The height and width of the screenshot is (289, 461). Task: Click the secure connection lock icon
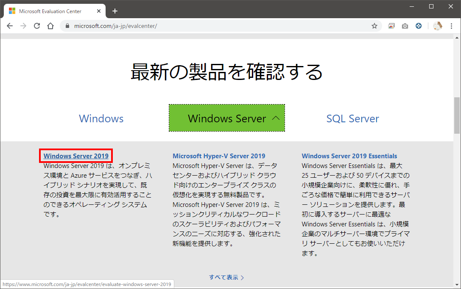click(67, 25)
